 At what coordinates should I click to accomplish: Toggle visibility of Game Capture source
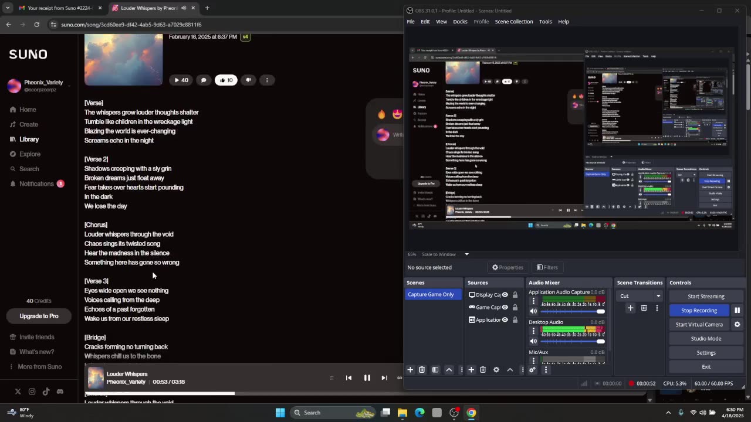[x=505, y=307]
